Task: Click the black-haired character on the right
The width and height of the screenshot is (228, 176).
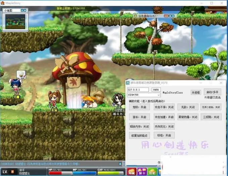Action: point(118,100)
